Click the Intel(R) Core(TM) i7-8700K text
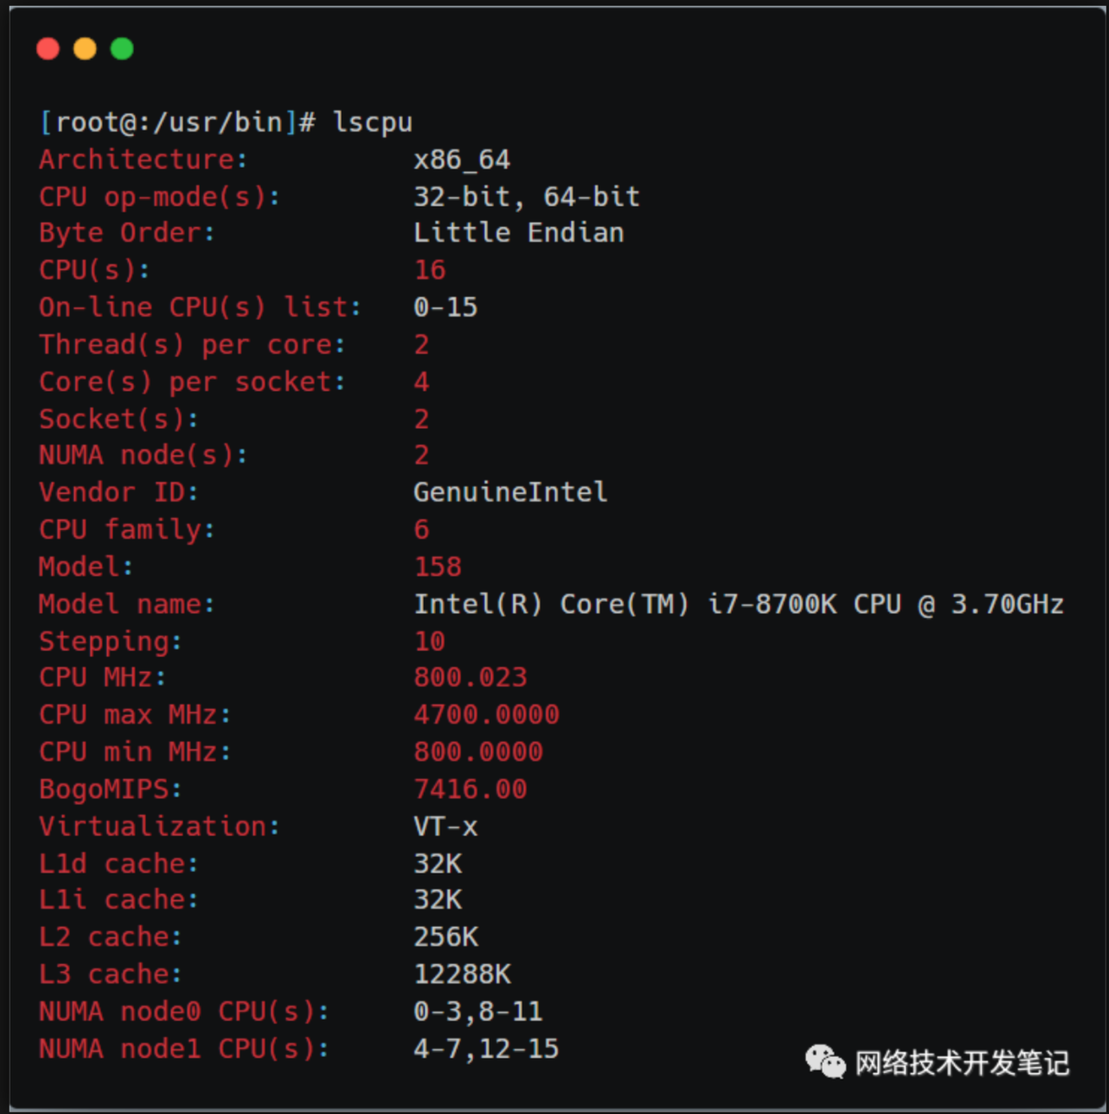The width and height of the screenshot is (1109, 1114). [x=625, y=604]
